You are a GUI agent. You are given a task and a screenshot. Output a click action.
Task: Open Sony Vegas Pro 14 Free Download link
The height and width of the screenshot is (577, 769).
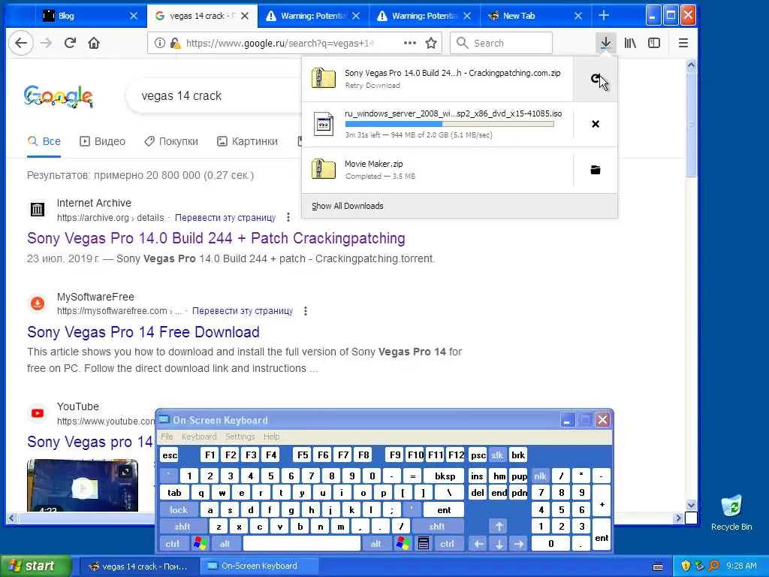pos(143,332)
